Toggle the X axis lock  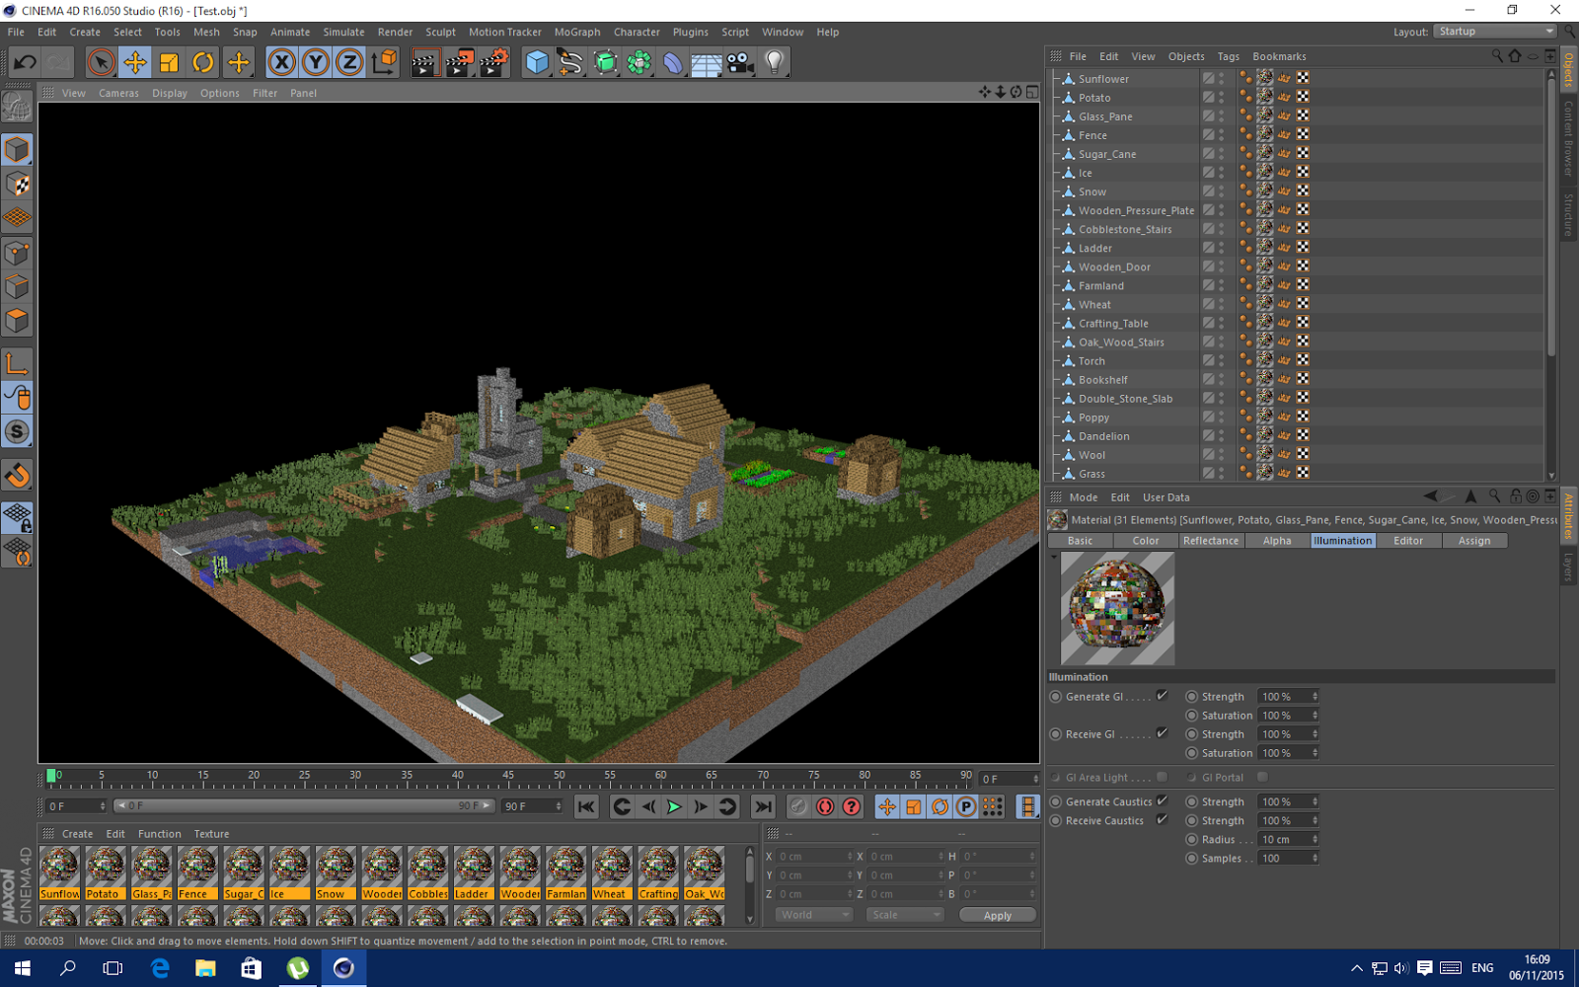[282, 62]
